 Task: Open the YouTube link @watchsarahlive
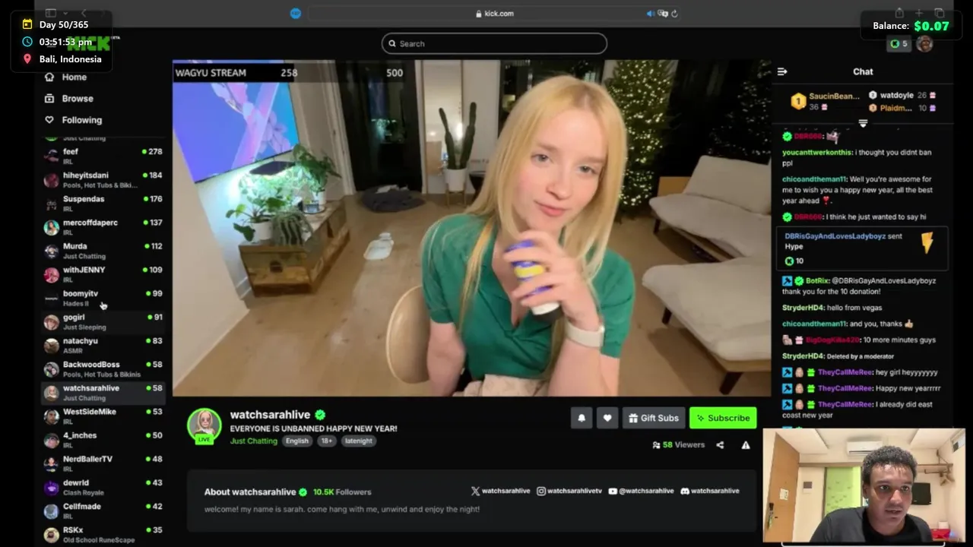pos(641,491)
